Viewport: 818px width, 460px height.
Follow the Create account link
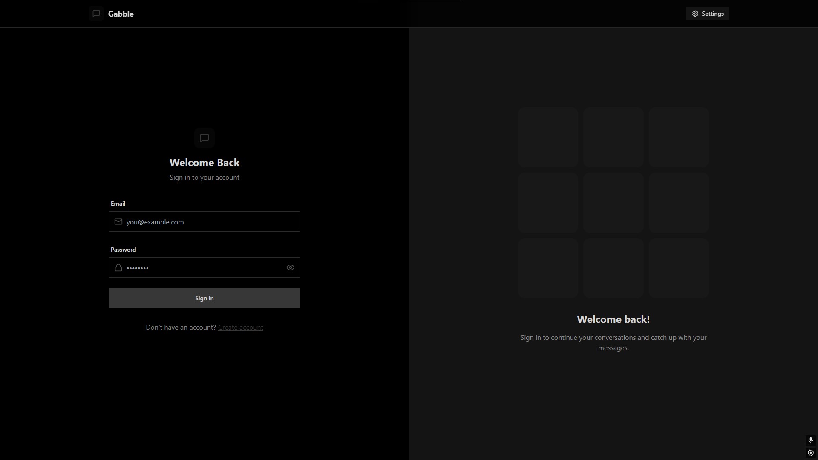coord(240,327)
